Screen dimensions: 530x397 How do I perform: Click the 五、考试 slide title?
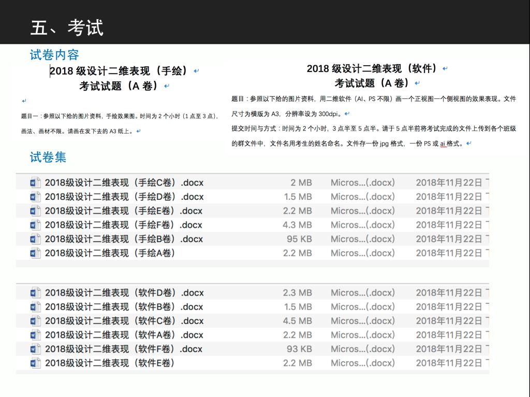[67, 27]
